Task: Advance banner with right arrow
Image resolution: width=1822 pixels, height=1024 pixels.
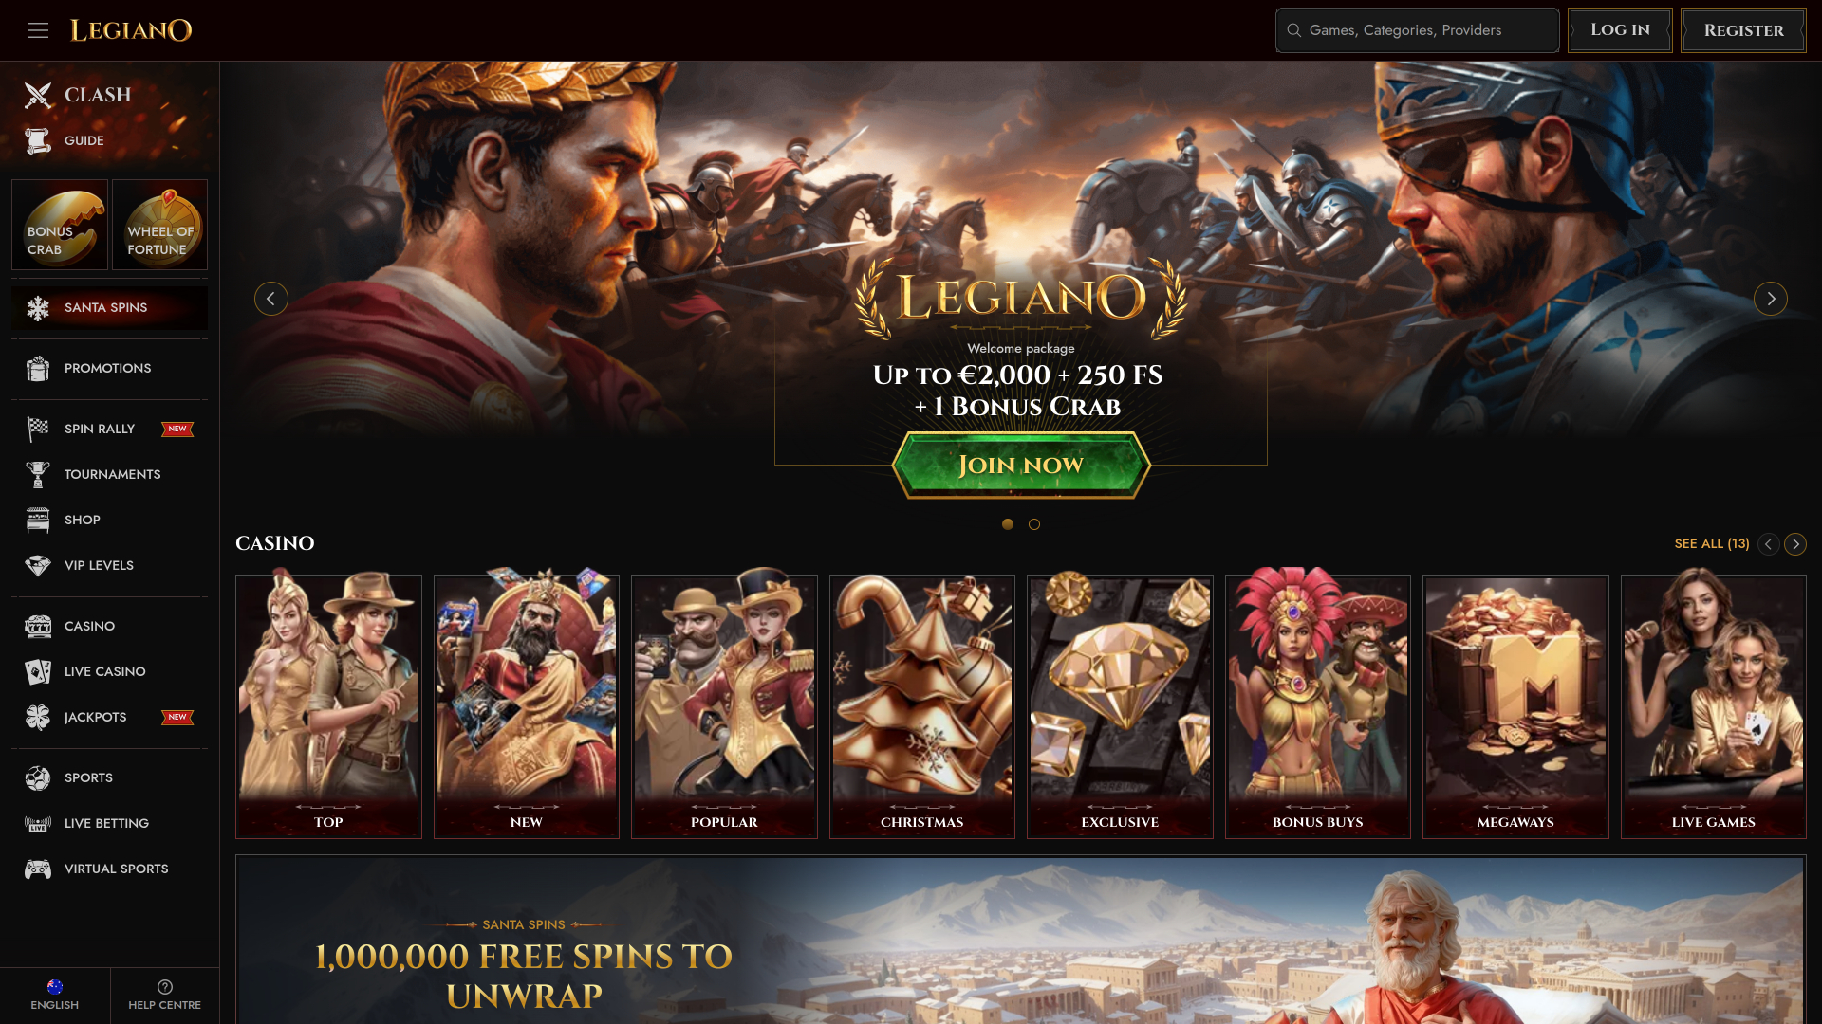Action: (1771, 299)
